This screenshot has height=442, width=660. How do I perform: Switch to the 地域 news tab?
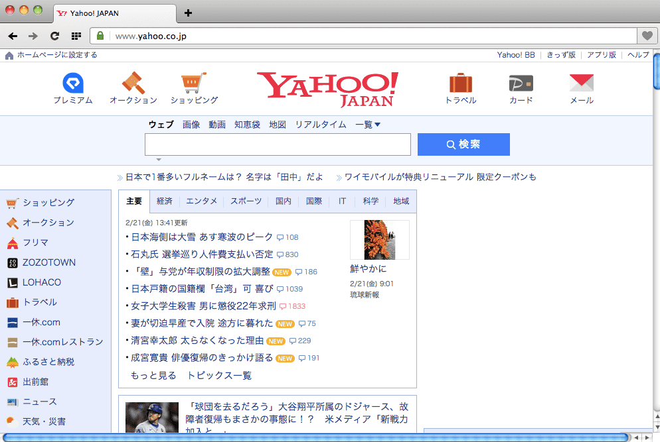pos(401,201)
